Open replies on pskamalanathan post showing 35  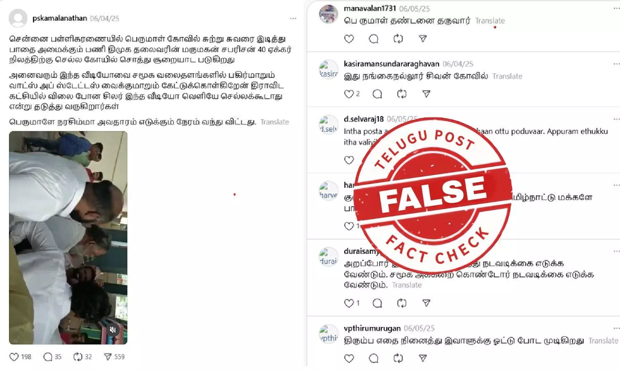(x=48, y=357)
